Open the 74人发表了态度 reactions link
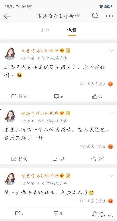Screen dimensions: 117x221 (x=92, y=147)
